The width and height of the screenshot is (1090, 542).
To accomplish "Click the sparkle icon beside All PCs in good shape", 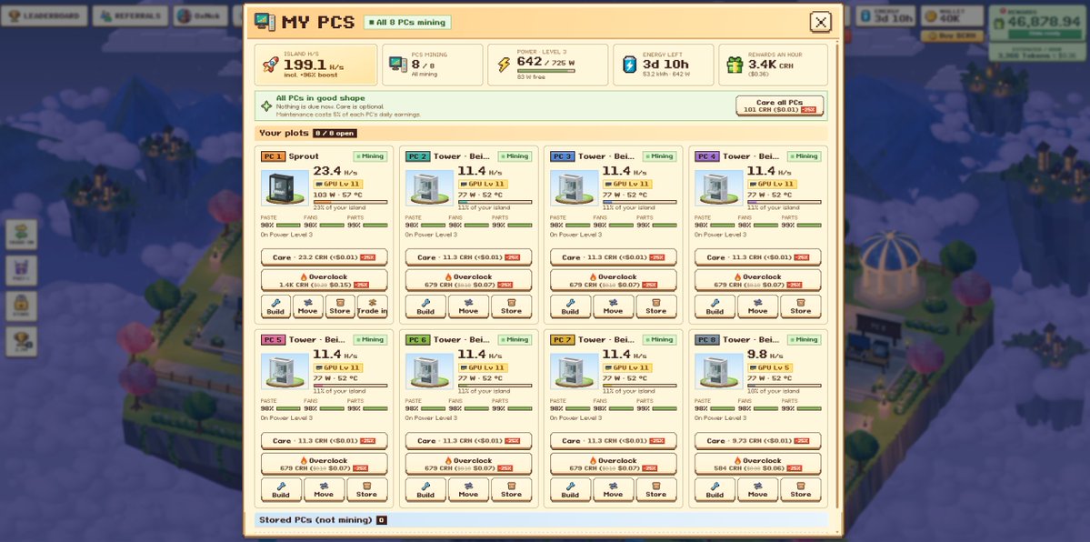I will pos(266,105).
